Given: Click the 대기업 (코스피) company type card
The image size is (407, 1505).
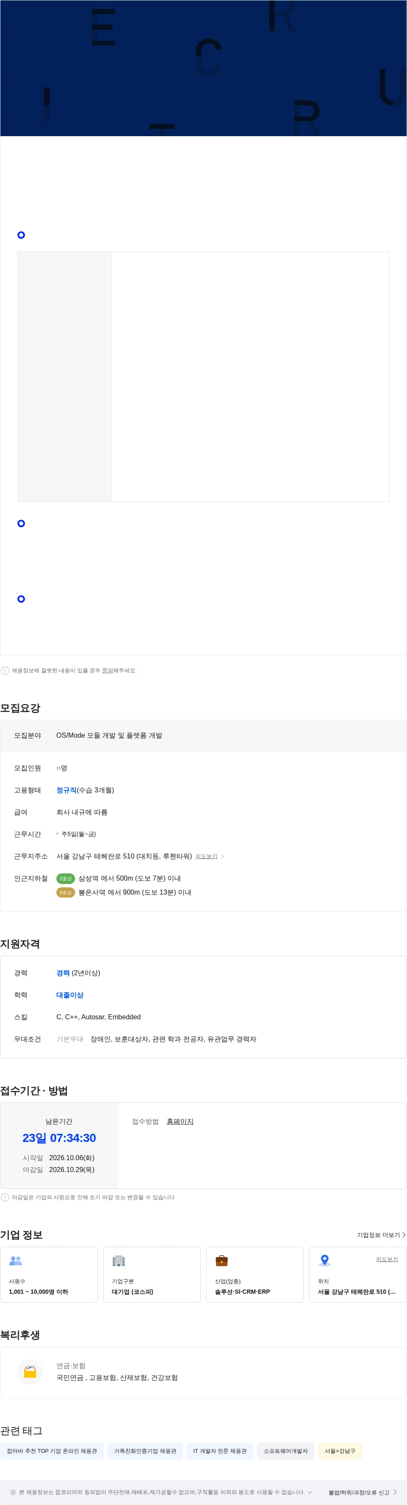Looking at the screenshot, I should (x=152, y=1275).
